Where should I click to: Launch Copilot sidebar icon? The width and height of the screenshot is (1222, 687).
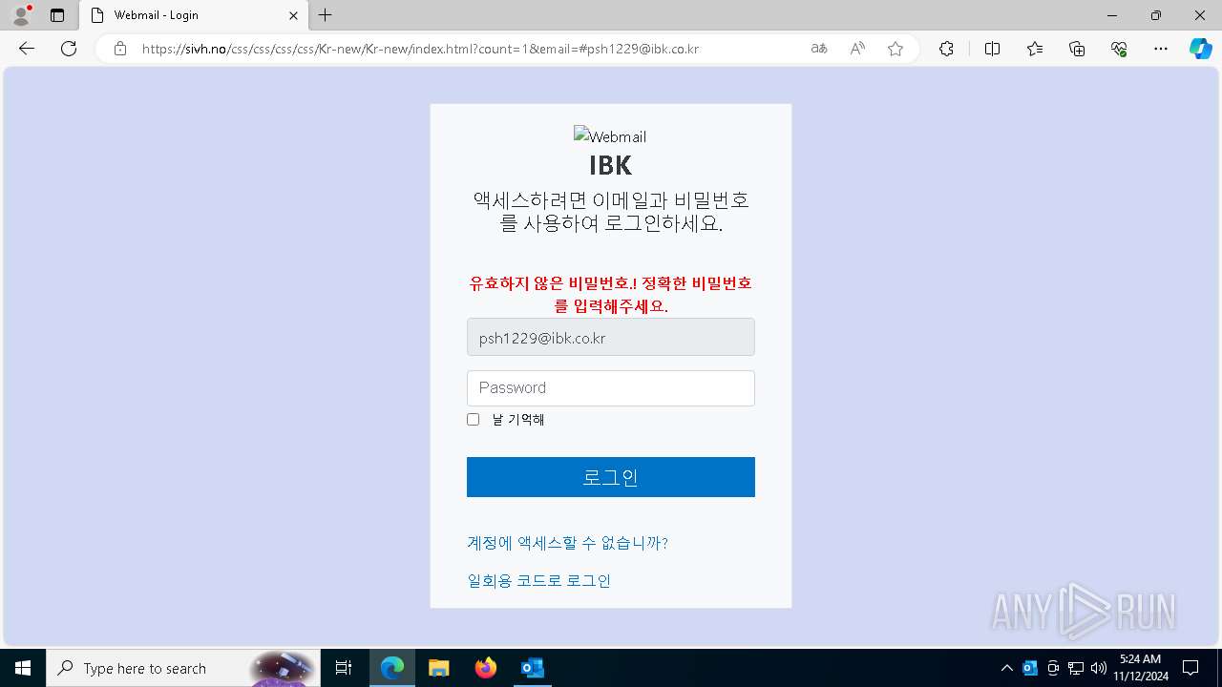[1200, 49]
